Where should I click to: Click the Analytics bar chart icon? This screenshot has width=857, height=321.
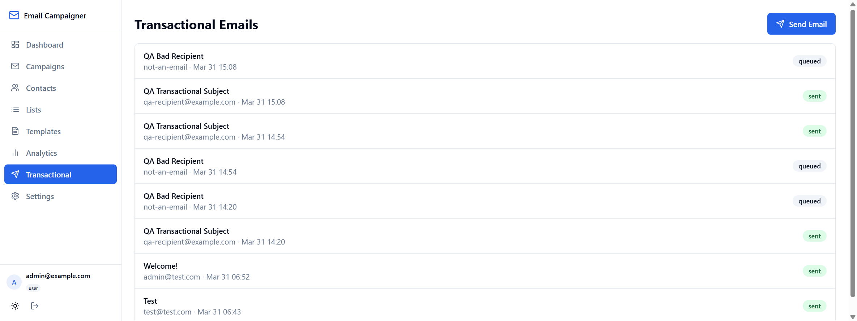[x=15, y=153]
